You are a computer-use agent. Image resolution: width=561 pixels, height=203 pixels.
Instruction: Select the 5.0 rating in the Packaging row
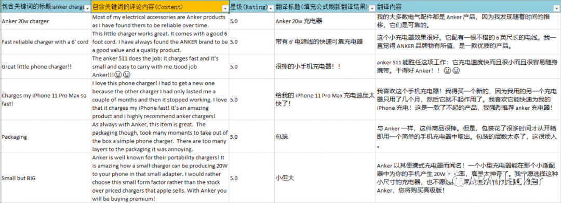click(251, 137)
